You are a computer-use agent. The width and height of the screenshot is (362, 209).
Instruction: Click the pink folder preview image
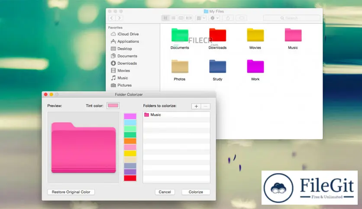(x=84, y=148)
